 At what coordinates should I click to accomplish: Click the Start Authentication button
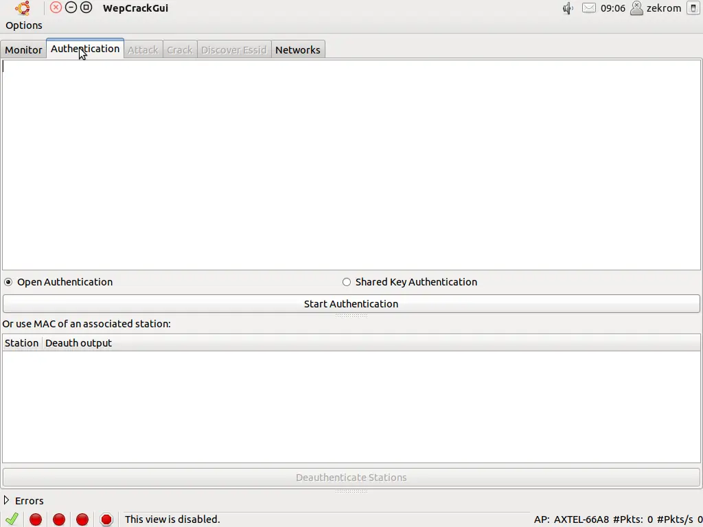point(351,304)
